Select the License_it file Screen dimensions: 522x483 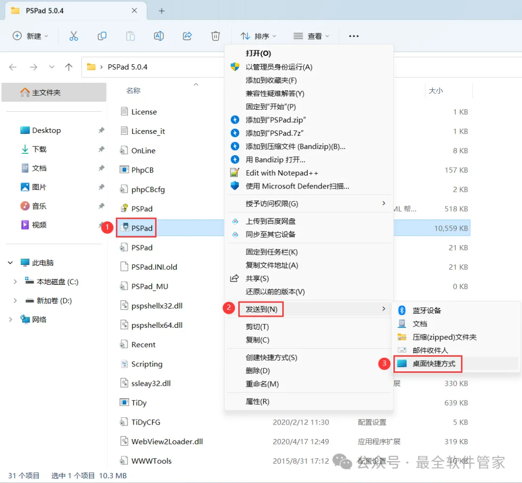click(x=148, y=131)
